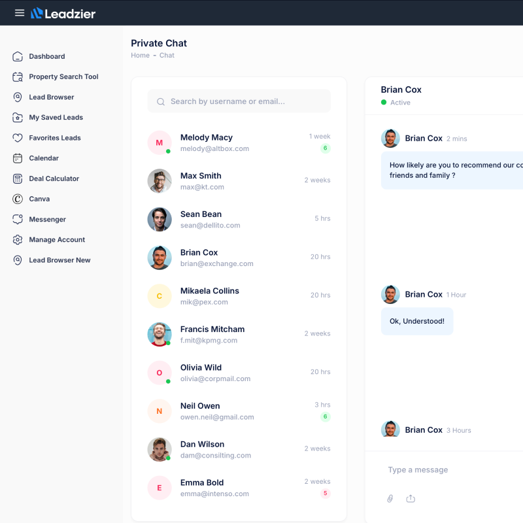Click the Canva icon in the sidebar

coord(18,199)
